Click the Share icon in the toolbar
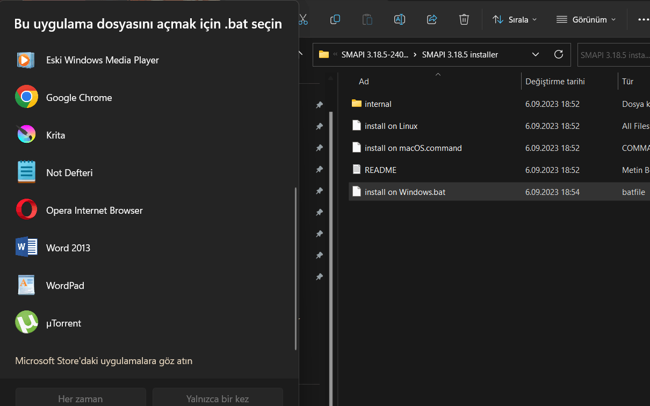The height and width of the screenshot is (406, 650). [x=432, y=19]
